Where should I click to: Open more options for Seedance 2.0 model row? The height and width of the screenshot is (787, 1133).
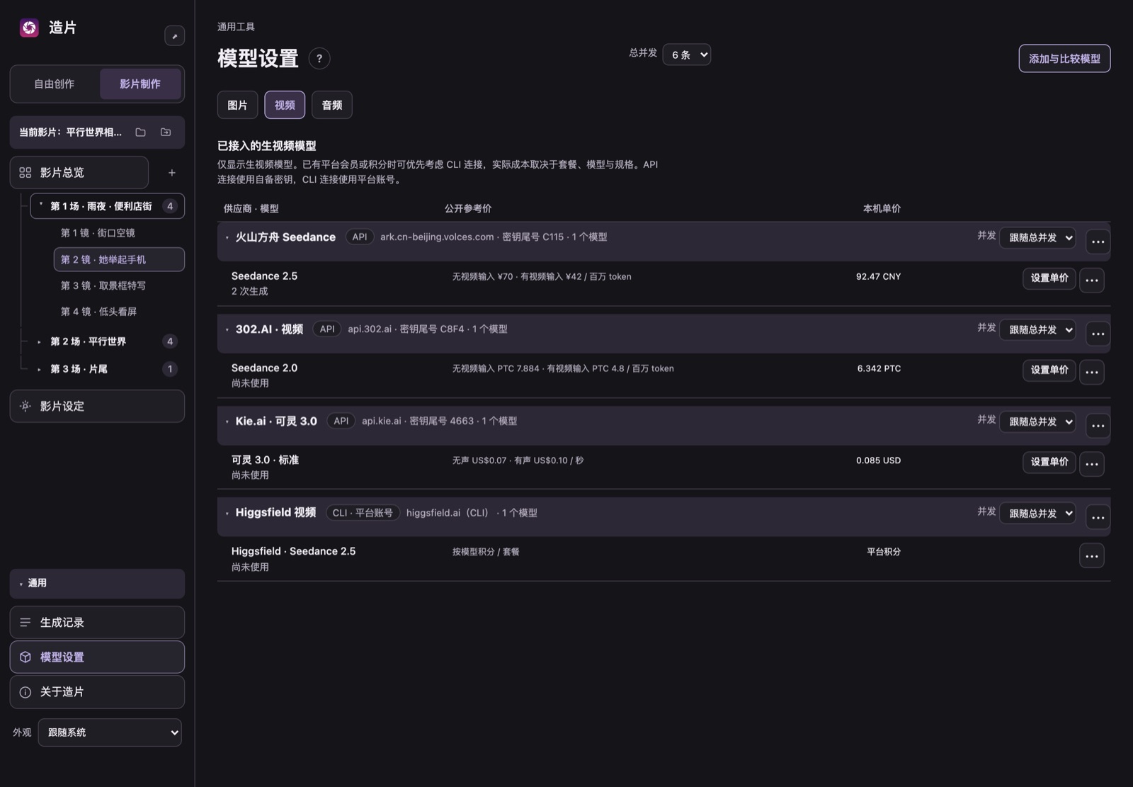[x=1091, y=372]
